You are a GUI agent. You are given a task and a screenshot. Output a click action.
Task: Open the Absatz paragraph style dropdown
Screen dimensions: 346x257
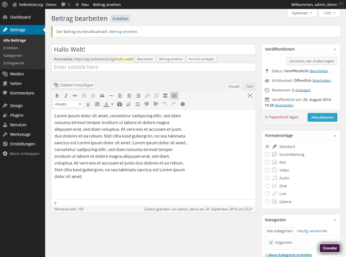click(68, 104)
